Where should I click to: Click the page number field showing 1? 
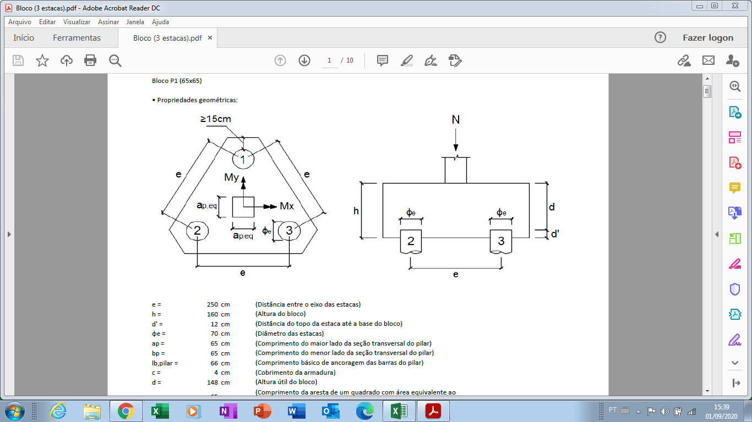329,60
